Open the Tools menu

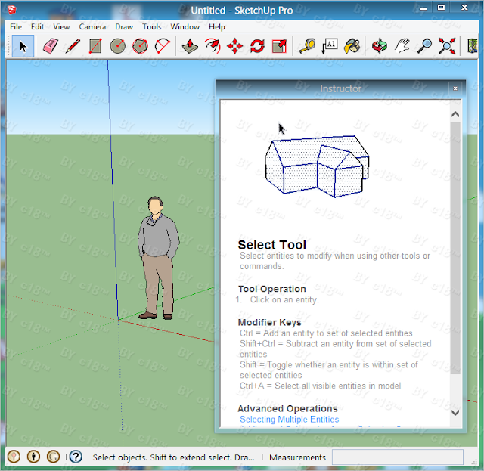[x=151, y=27]
